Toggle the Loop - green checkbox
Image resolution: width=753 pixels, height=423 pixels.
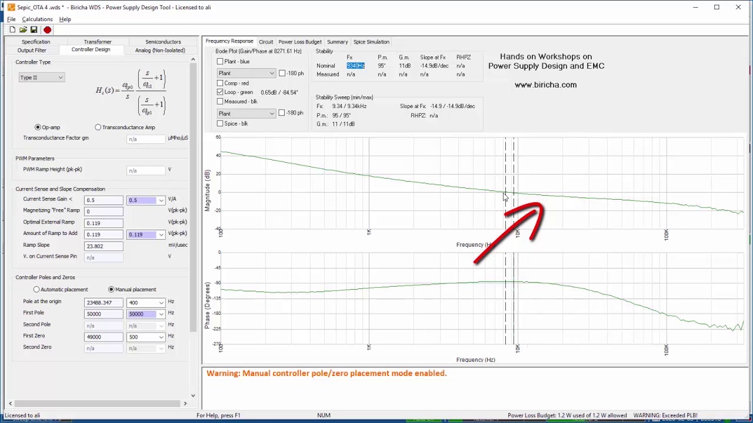click(220, 92)
